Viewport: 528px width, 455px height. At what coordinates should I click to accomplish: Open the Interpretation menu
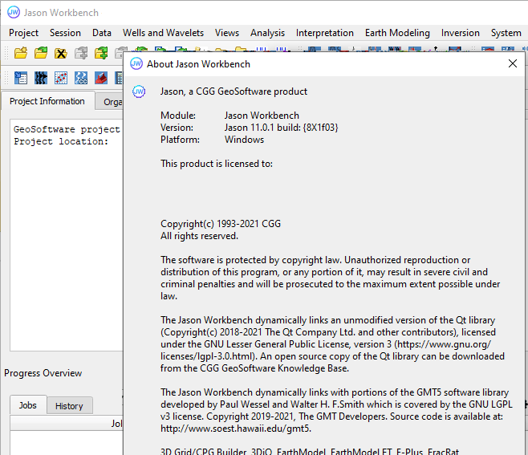click(325, 33)
